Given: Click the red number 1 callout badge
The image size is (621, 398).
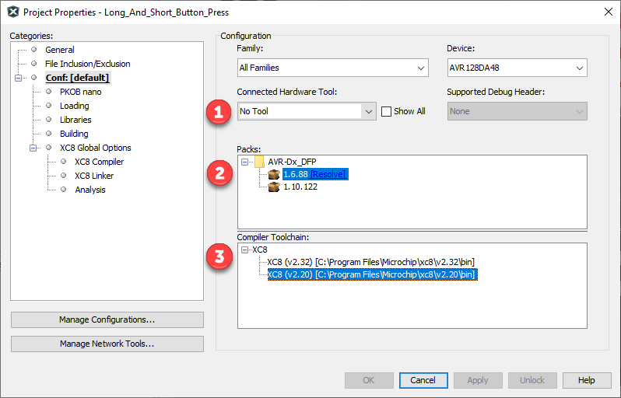Looking at the screenshot, I should click(x=219, y=112).
